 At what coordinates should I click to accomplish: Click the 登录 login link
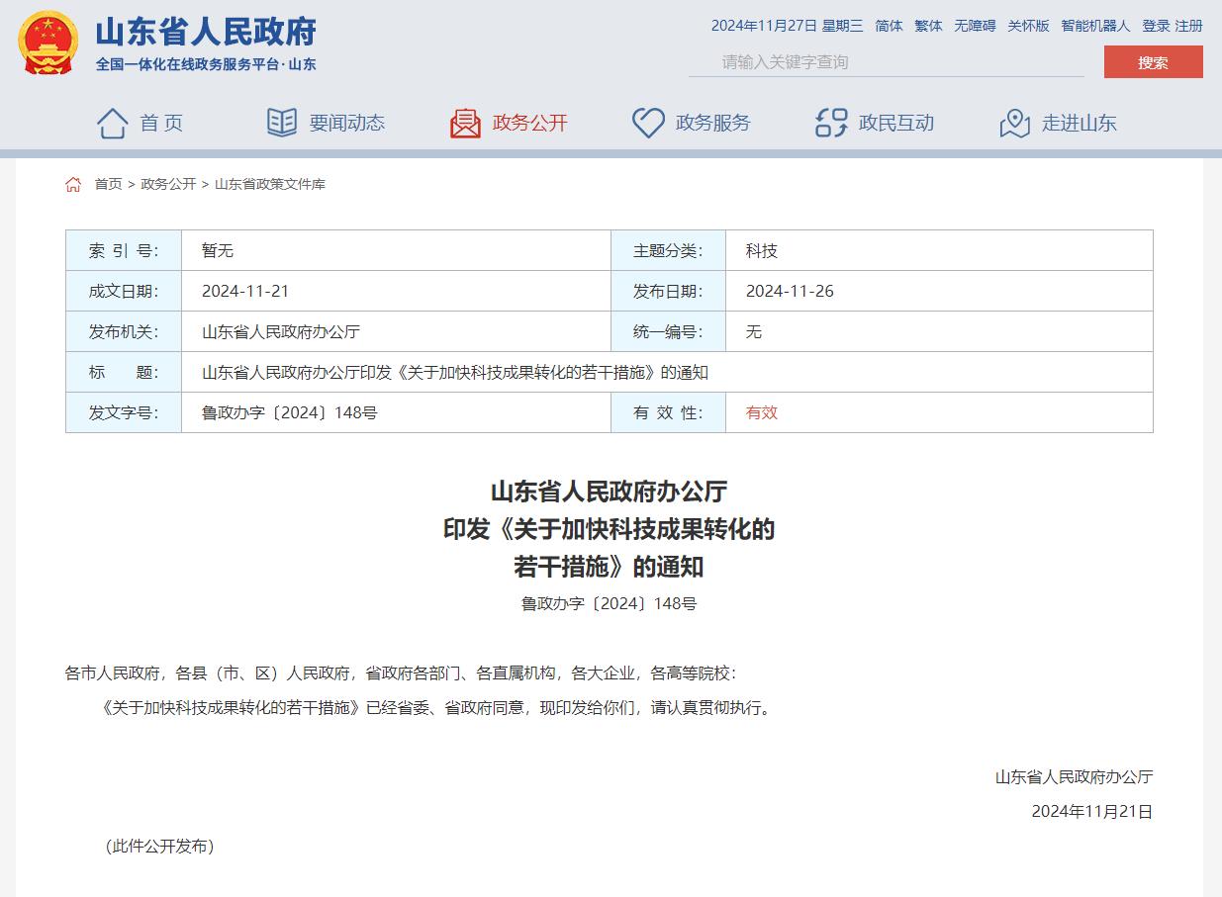pos(1156,26)
